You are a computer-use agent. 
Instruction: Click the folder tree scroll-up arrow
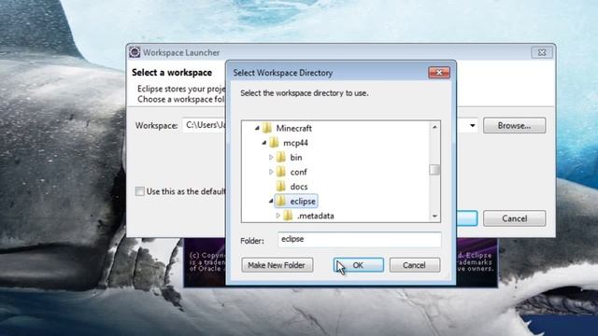click(434, 127)
